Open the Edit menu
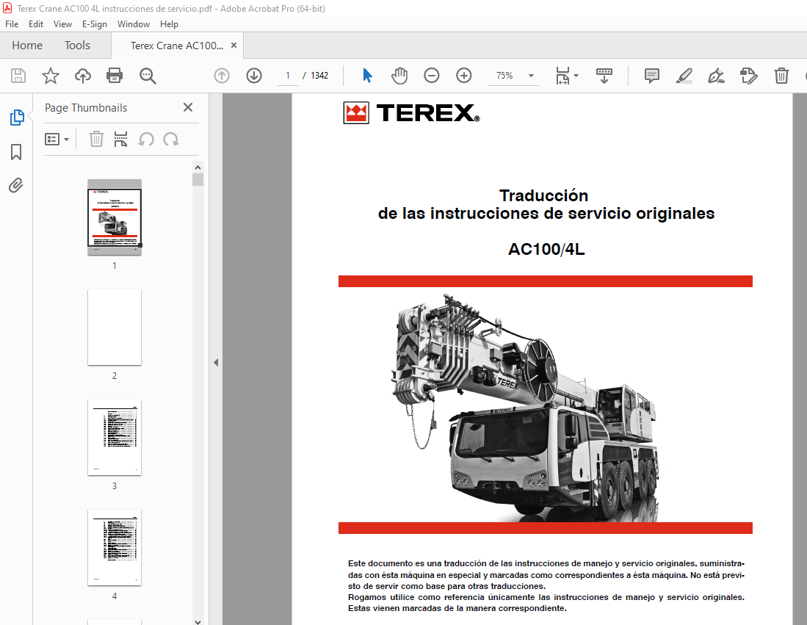Image resolution: width=807 pixels, height=625 pixels. (x=35, y=24)
